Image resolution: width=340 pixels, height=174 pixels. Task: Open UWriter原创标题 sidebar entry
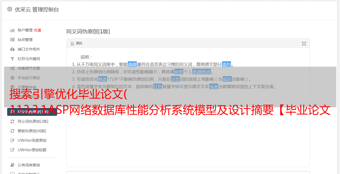[32, 150]
